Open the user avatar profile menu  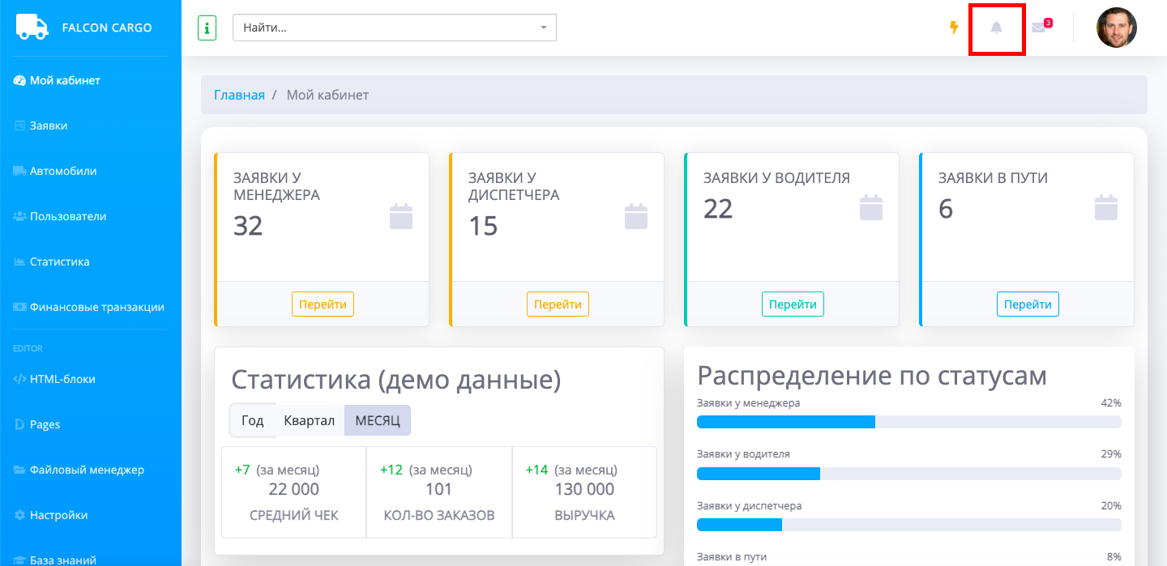[1116, 28]
